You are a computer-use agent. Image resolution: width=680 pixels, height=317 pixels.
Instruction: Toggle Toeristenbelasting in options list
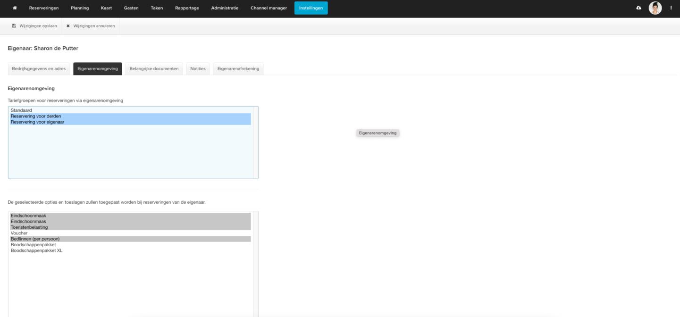(x=29, y=227)
